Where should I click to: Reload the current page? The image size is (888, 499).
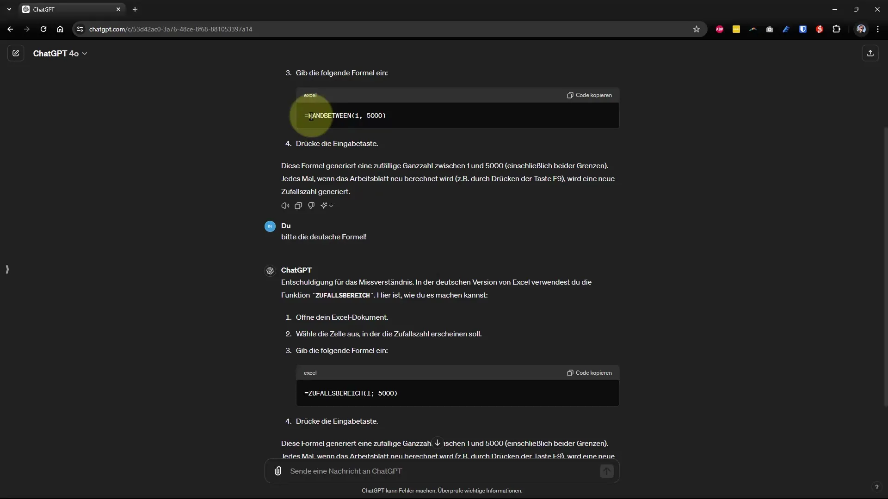43,29
